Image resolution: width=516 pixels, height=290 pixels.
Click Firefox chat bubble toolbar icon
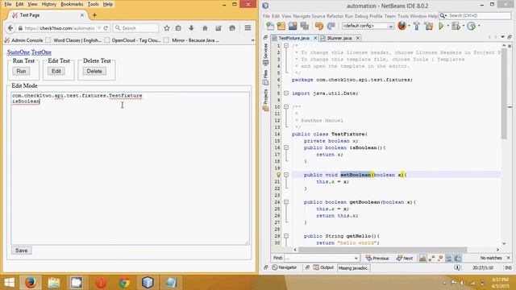[x=232, y=28]
